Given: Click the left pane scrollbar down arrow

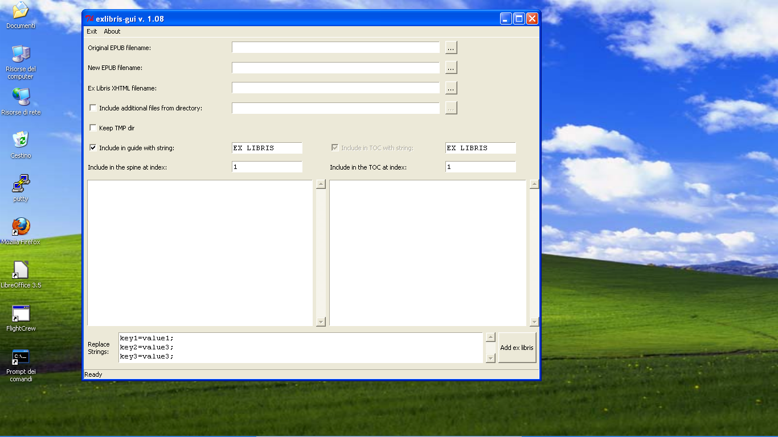Looking at the screenshot, I should (321, 322).
